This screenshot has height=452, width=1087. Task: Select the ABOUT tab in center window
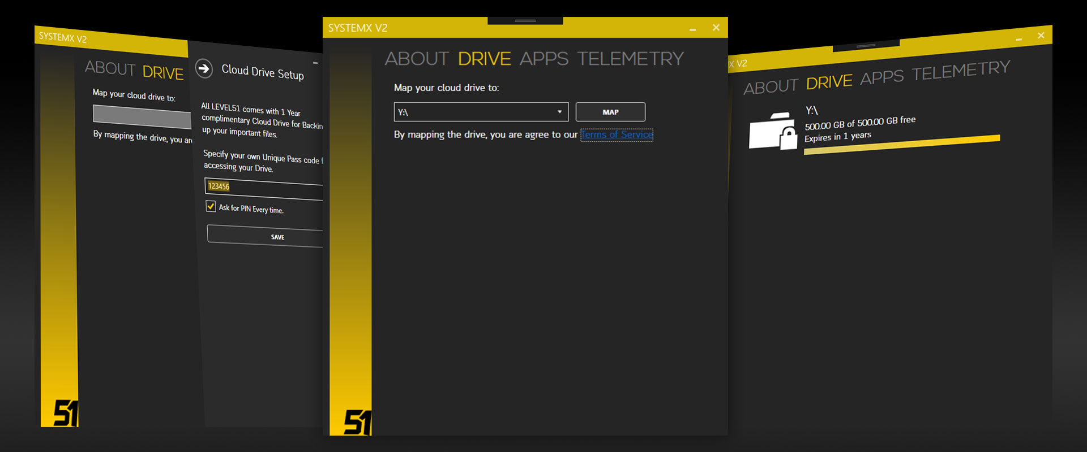click(416, 59)
